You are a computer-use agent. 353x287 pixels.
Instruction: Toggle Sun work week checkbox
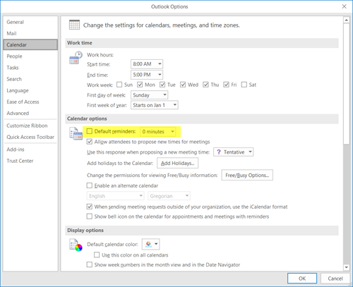point(119,85)
